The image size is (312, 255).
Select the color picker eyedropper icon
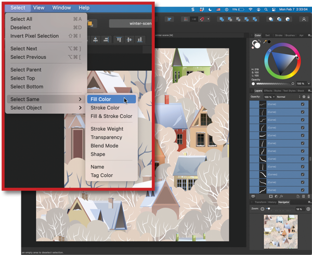tap(265, 42)
